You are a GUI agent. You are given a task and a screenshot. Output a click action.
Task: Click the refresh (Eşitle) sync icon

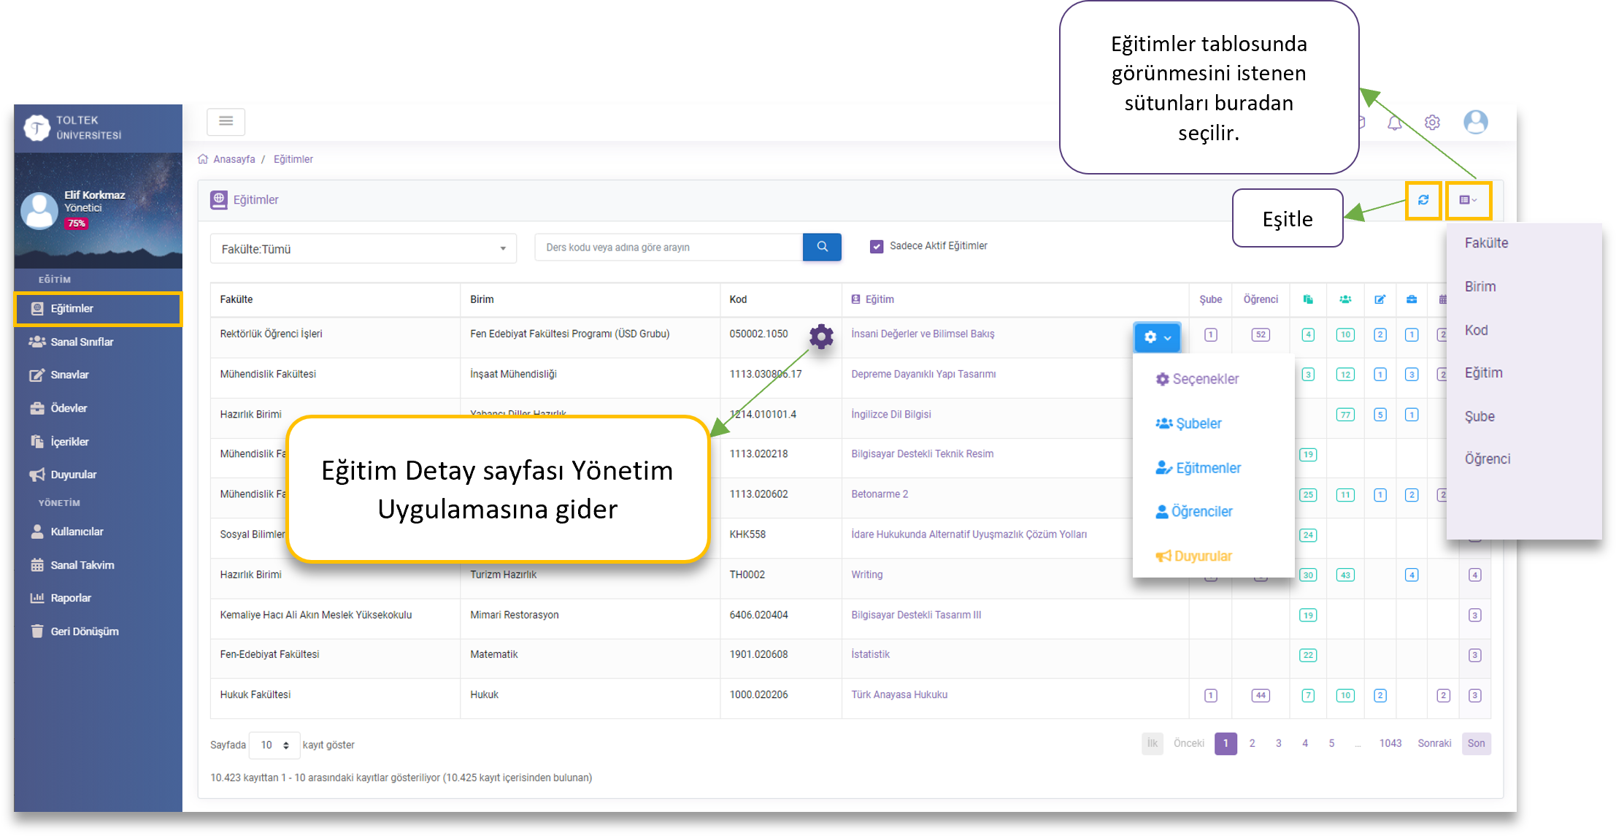click(1423, 200)
